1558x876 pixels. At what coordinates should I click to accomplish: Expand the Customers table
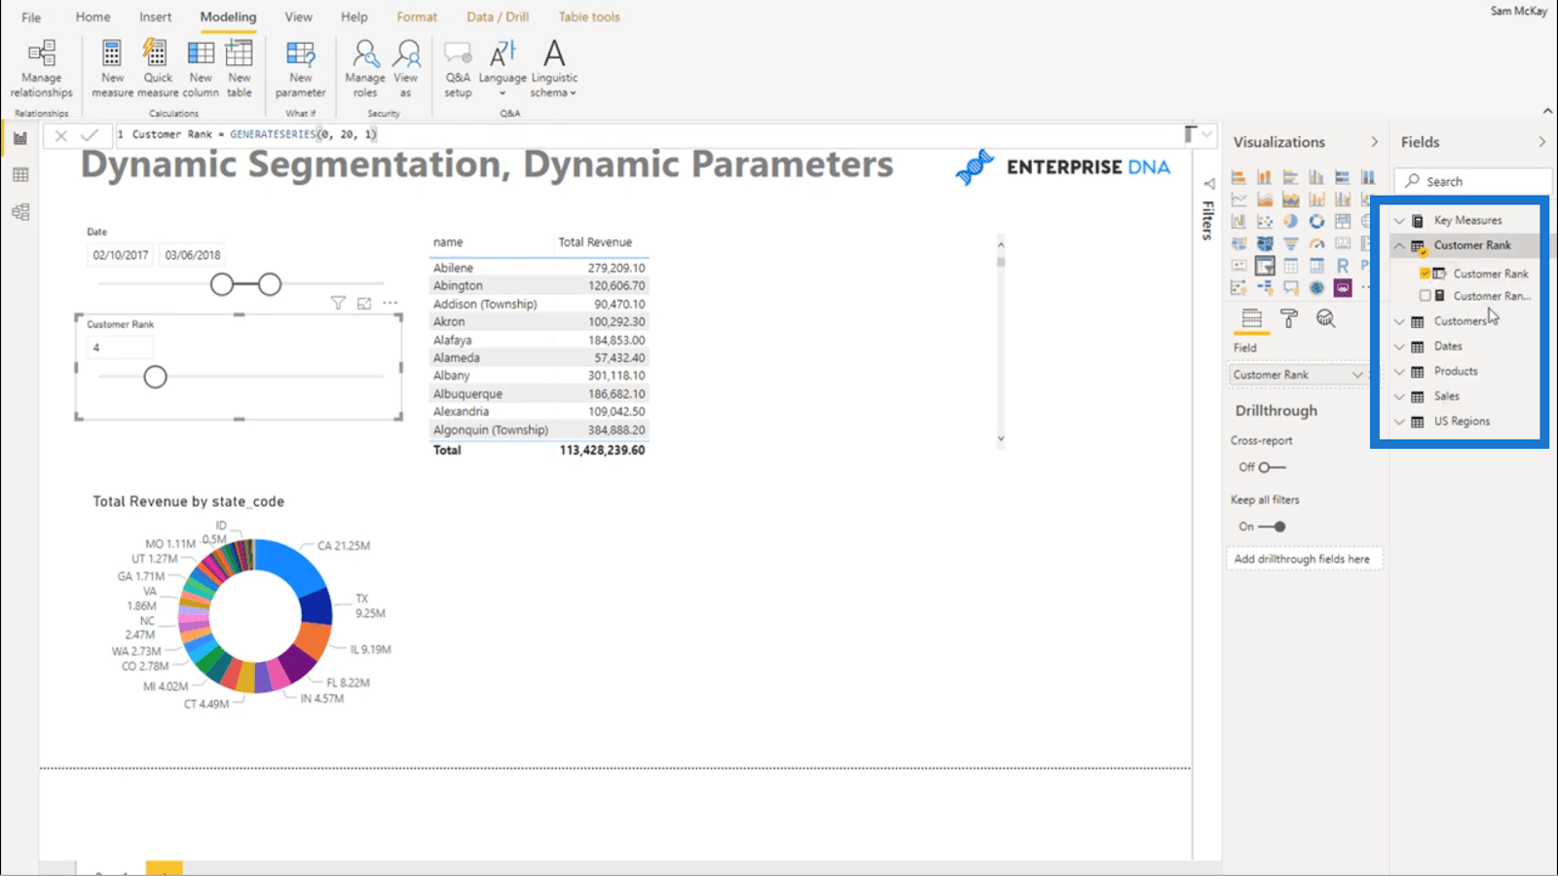[1399, 321]
